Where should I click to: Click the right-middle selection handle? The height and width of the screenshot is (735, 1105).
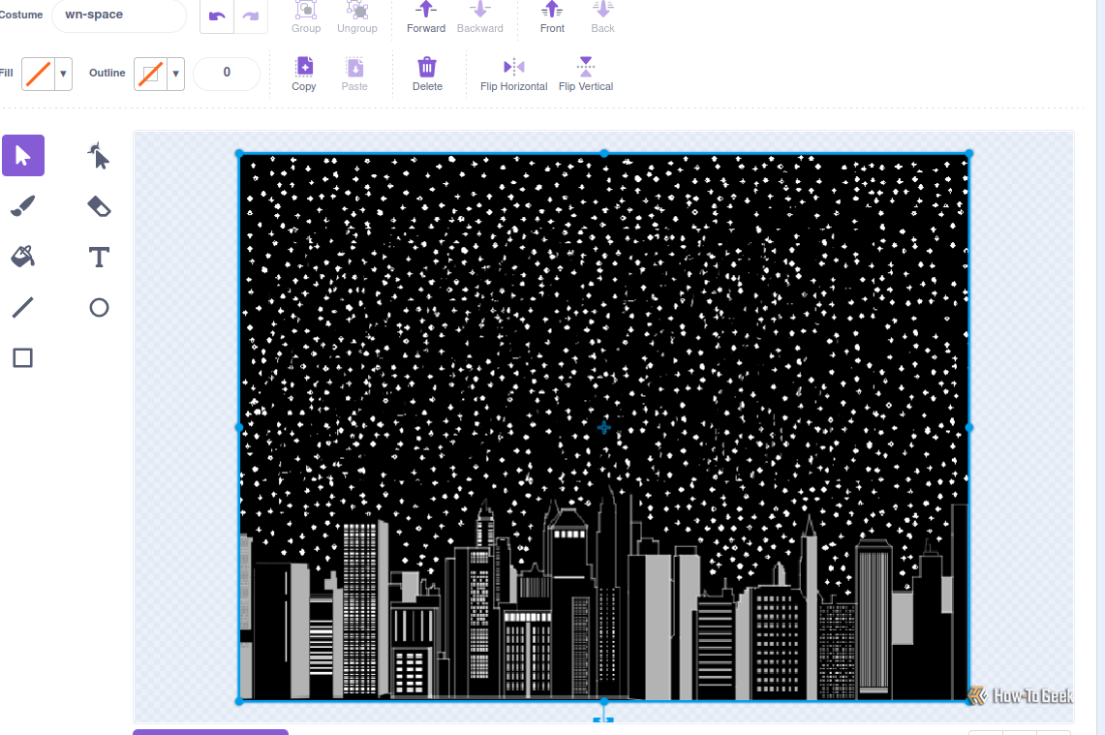tap(969, 427)
